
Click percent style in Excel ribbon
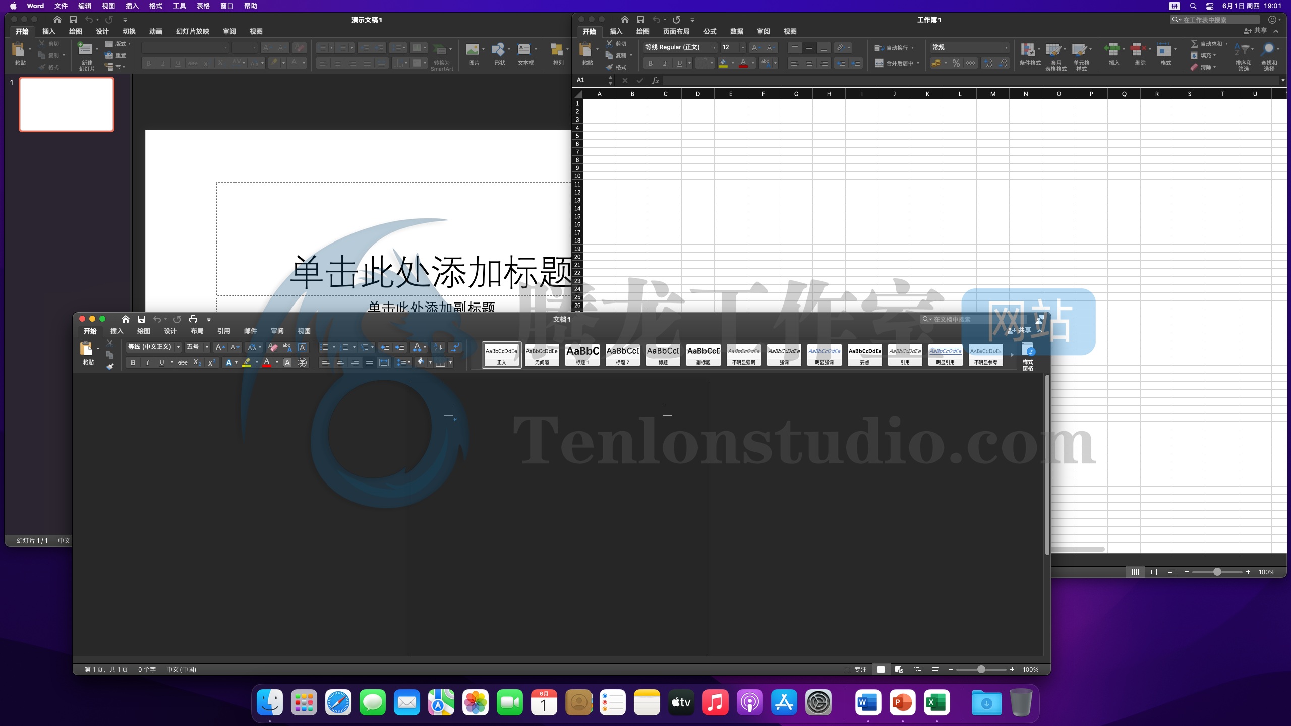click(x=956, y=63)
